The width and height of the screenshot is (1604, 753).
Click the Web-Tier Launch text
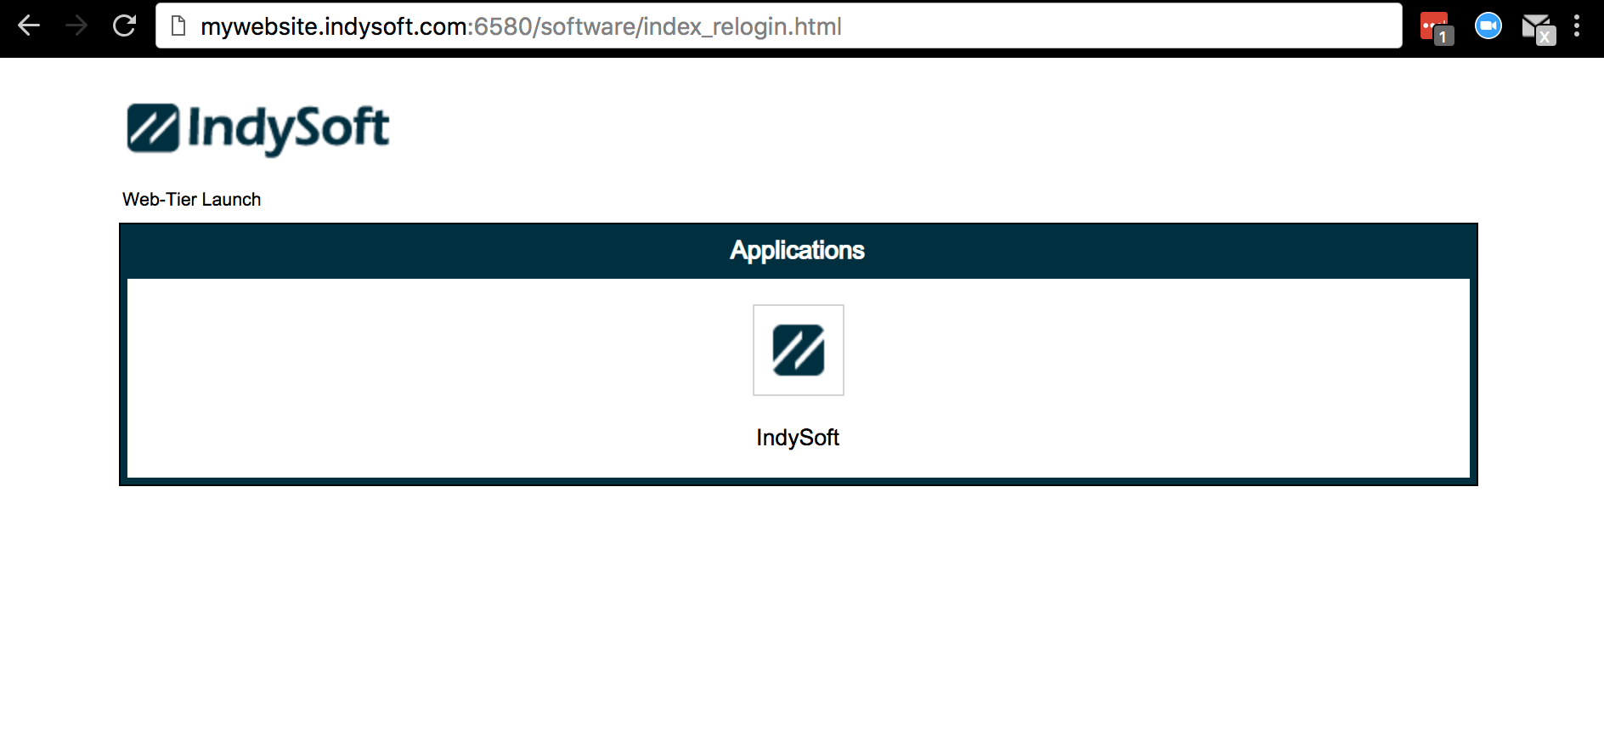[191, 200]
